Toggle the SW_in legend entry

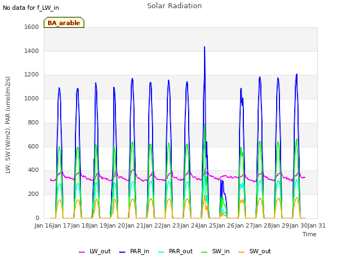coord(215,252)
